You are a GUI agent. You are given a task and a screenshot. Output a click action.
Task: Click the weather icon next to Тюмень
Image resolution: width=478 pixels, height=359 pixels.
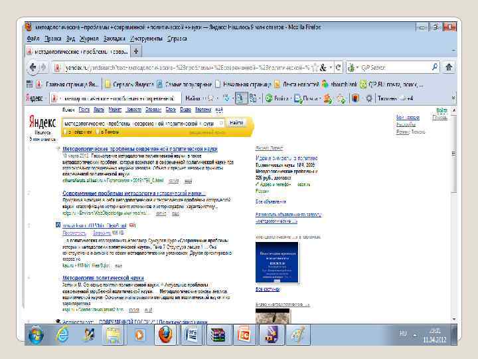[x=403, y=98]
